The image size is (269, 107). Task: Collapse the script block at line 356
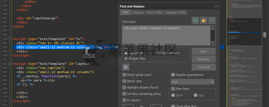click(9, 39)
